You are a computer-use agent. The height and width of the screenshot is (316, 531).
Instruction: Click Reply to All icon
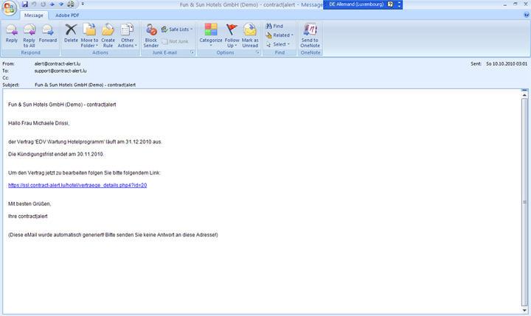pos(29,33)
